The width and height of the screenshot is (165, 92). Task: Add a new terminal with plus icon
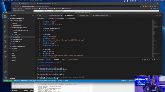pos(147,59)
